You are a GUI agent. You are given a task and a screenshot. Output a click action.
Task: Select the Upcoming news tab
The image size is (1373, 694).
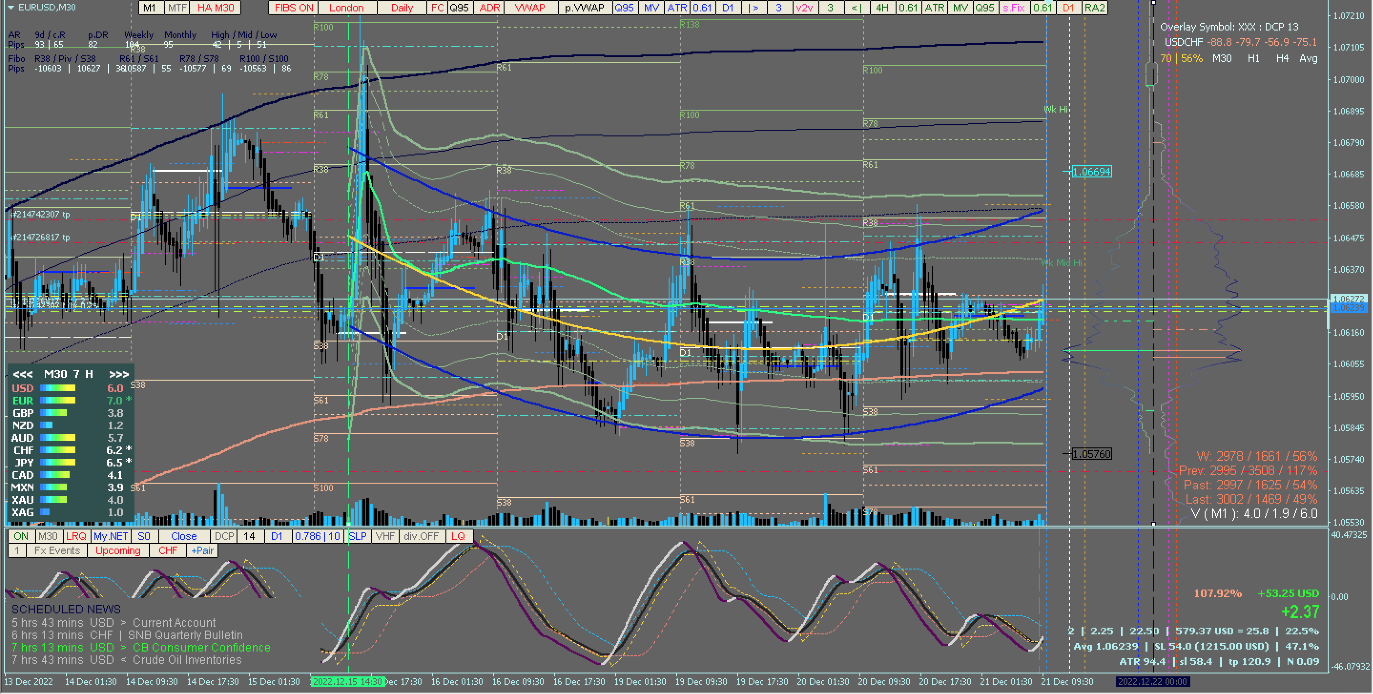click(x=118, y=550)
